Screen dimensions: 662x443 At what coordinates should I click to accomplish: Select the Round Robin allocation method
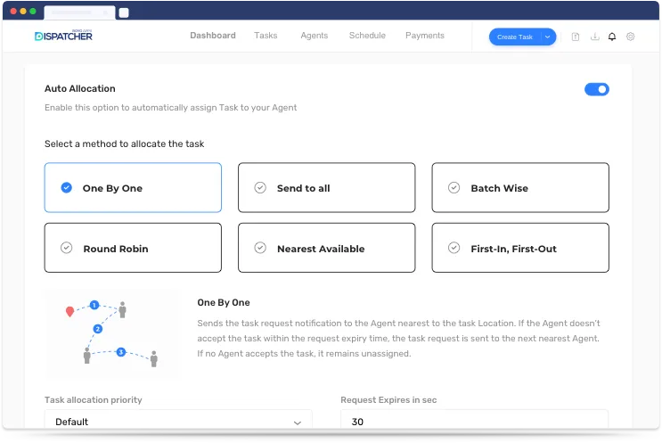(133, 248)
